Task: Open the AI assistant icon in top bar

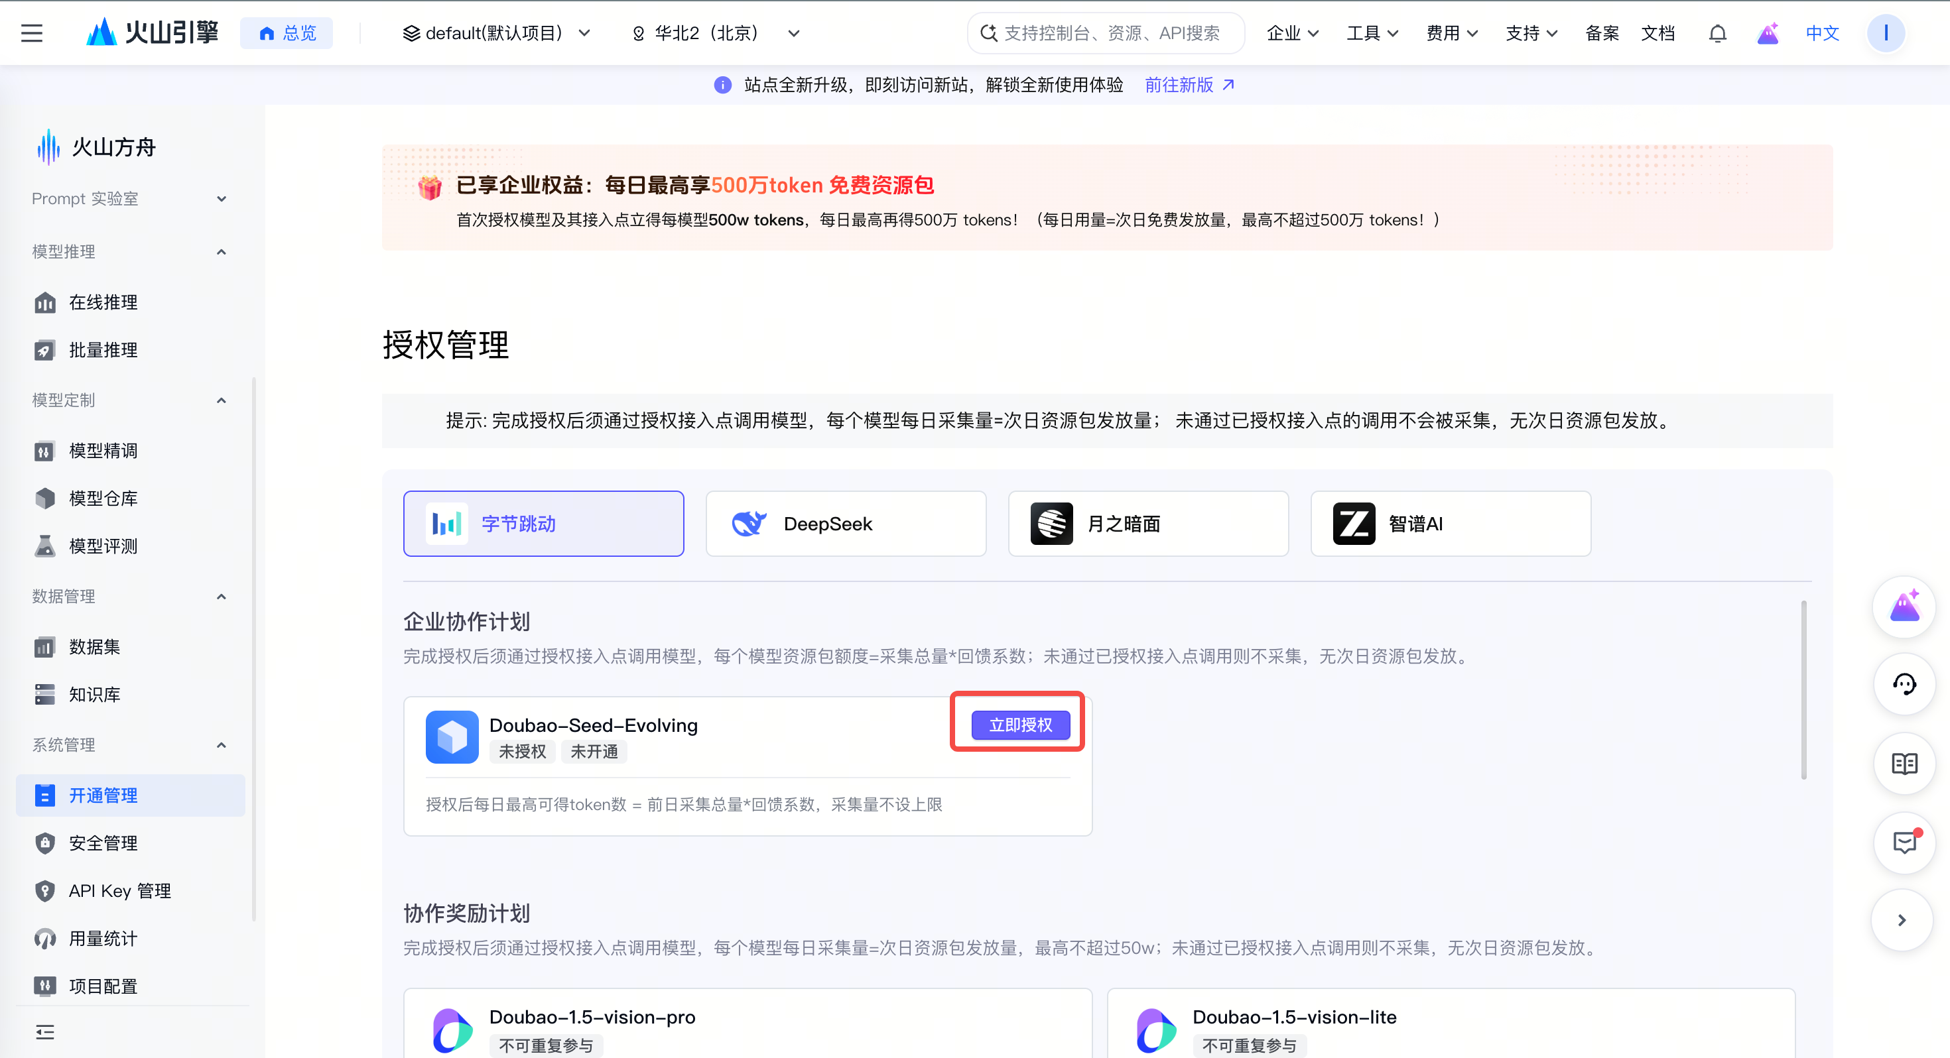Action: click(1768, 33)
